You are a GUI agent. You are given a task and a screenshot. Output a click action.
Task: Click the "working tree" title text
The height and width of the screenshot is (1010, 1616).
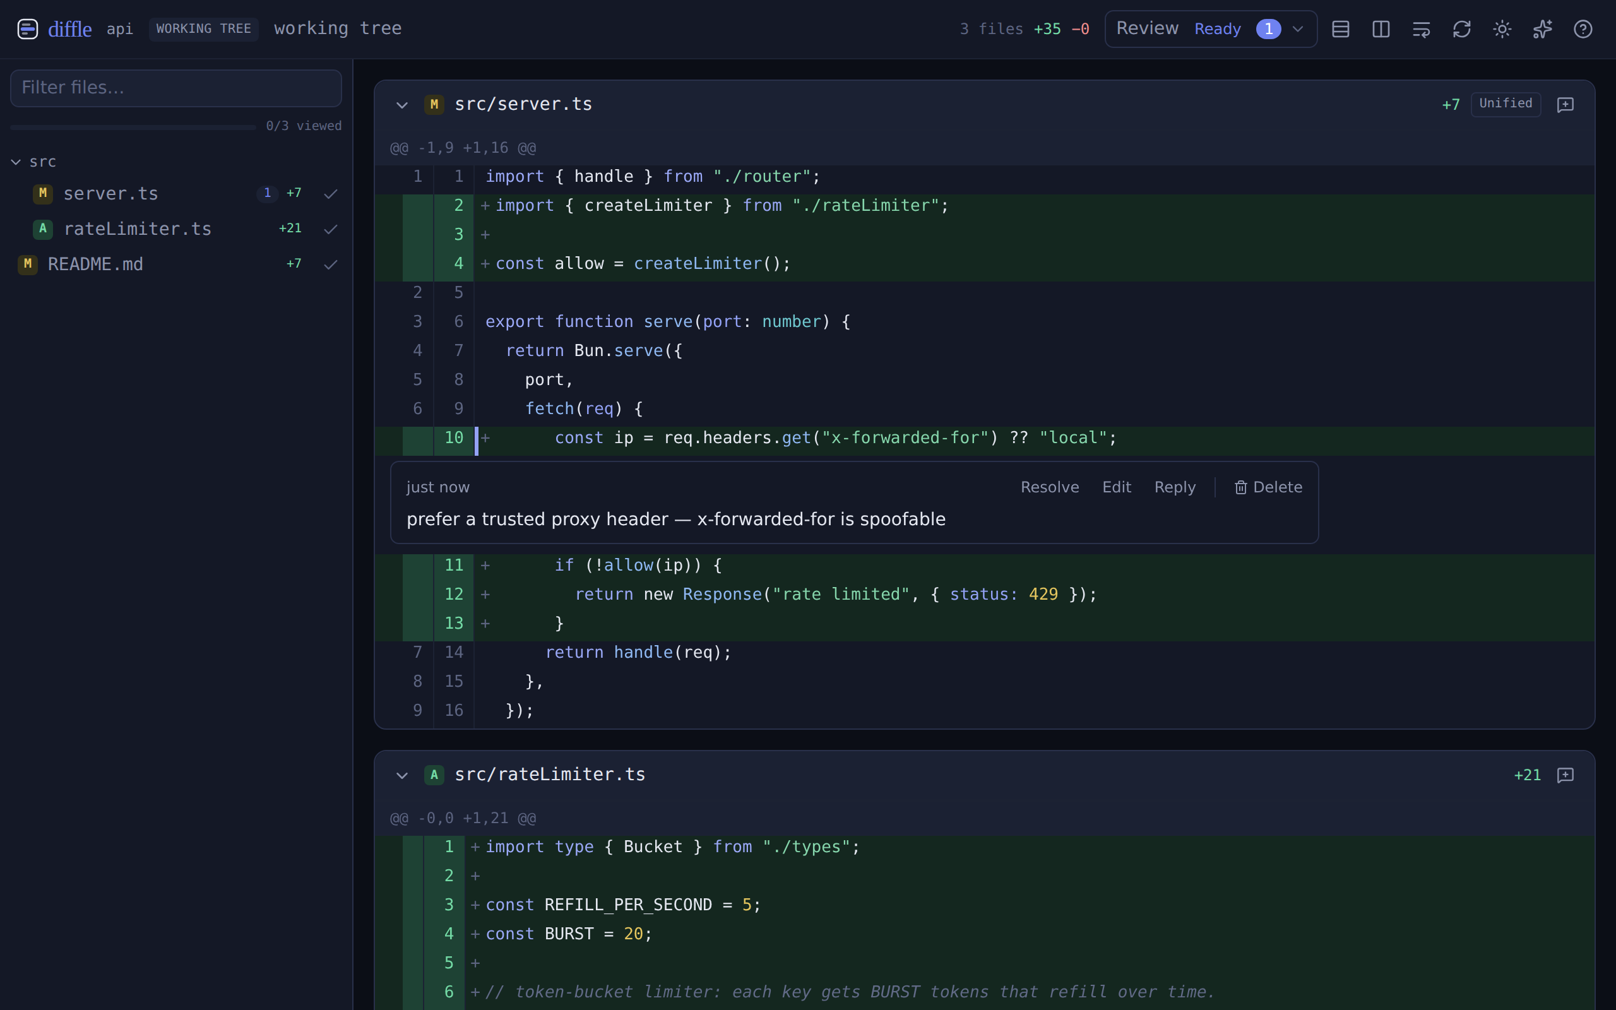pyautogui.click(x=338, y=28)
